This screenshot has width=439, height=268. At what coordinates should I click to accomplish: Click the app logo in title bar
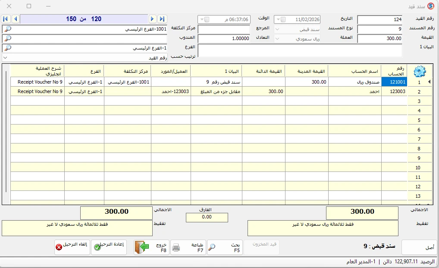click(430, 6)
